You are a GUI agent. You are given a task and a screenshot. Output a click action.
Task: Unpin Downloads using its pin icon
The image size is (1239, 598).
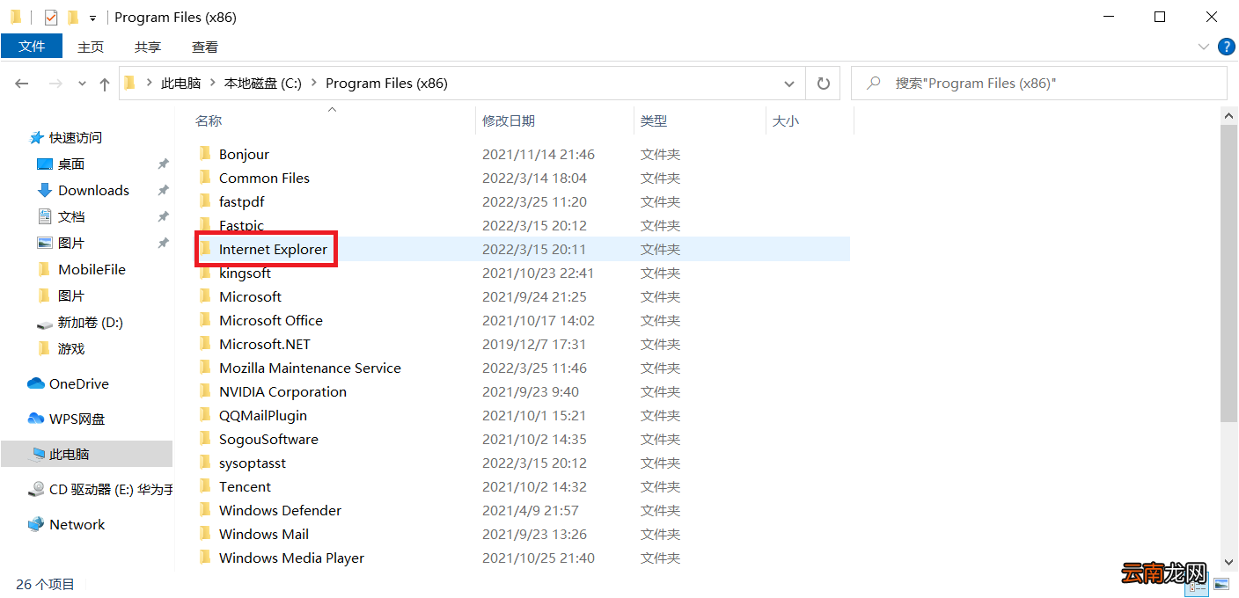click(163, 190)
